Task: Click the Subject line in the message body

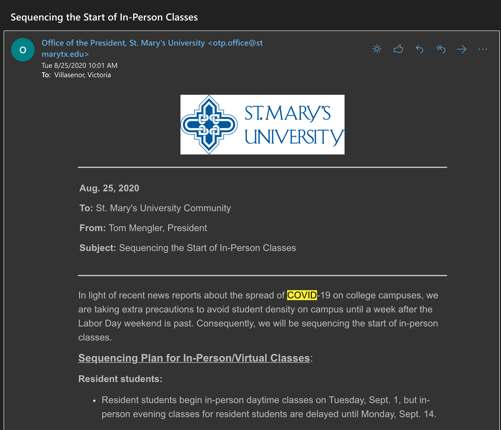Action: [x=188, y=248]
